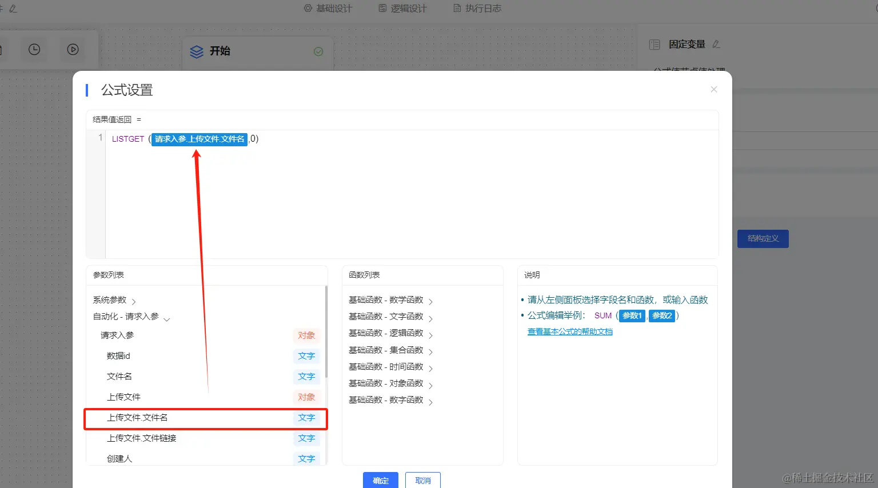This screenshot has width=878, height=488.
Task: Click the green check icon on 开始 node
Action: (x=318, y=51)
